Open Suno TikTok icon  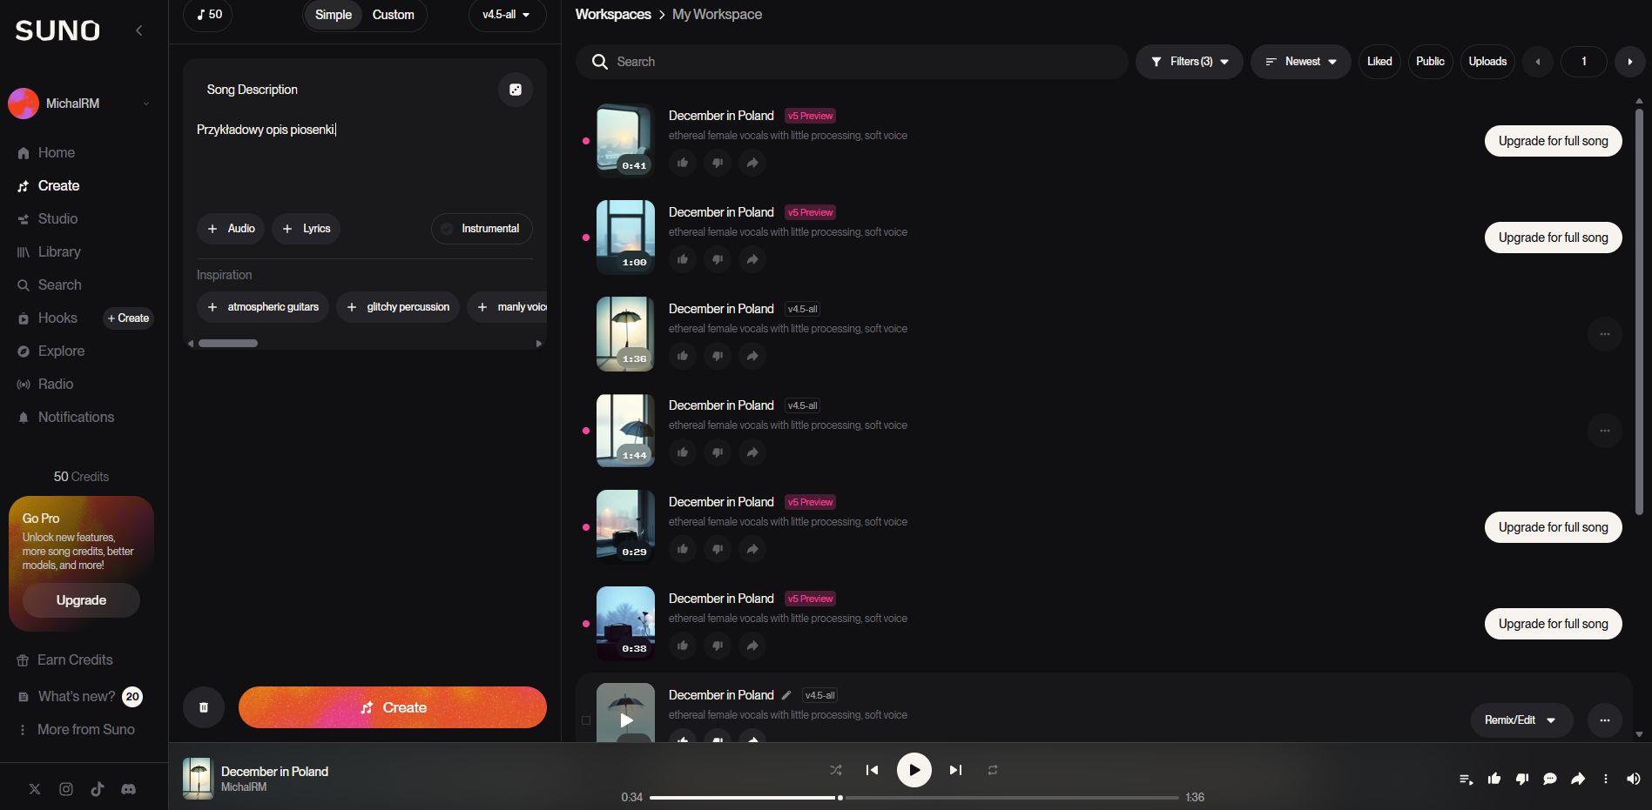98,789
